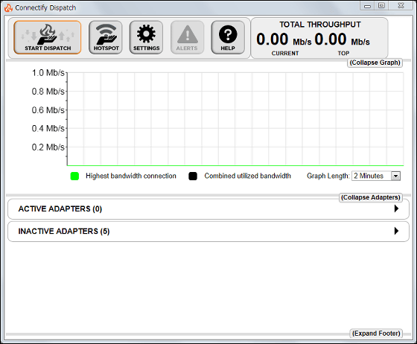The width and height of the screenshot is (417, 344).
Task: Click the Connectify flame logo in title bar
Action: pyautogui.click(x=8, y=7)
